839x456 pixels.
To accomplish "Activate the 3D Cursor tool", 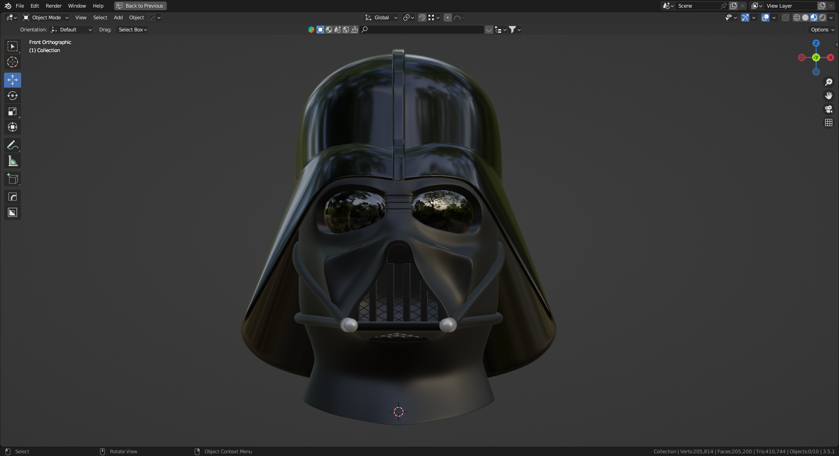I will tap(13, 62).
